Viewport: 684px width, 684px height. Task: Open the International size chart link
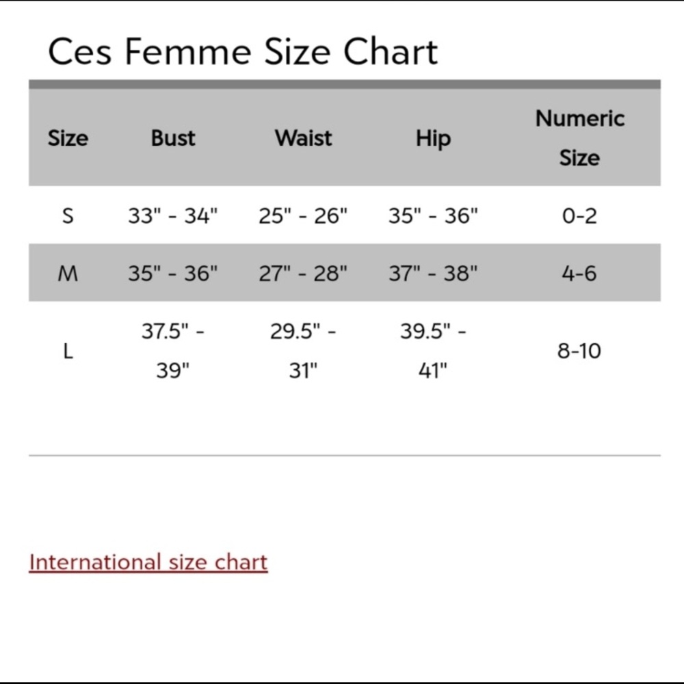[x=148, y=562]
